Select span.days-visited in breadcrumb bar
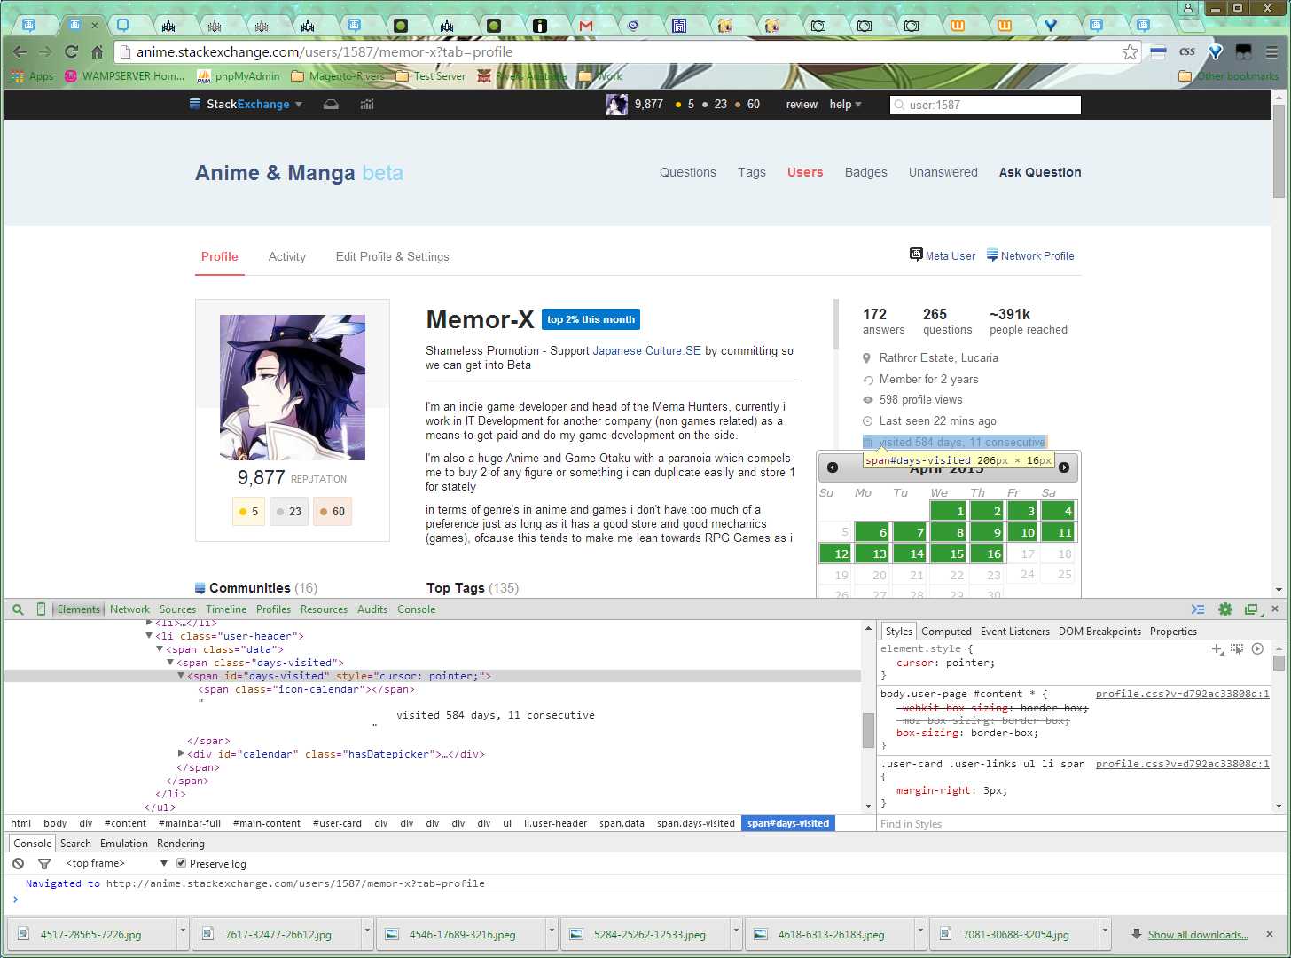Screen dimensions: 1291x958 pyautogui.click(x=696, y=824)
